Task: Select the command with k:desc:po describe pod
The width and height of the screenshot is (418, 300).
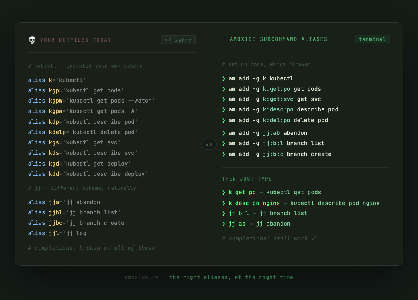Action: coord(280,110)
